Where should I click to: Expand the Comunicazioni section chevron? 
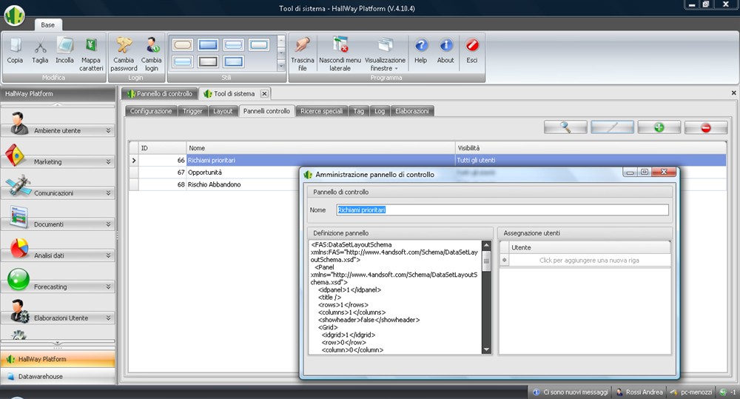pos(108,192)
